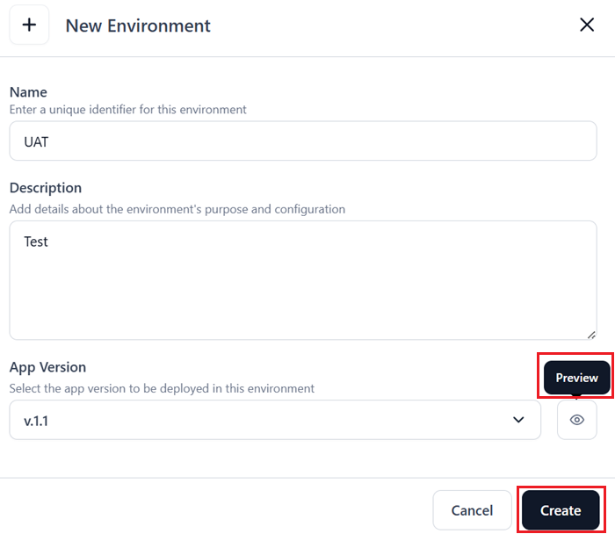Close the New Environment dialog with X
Screen dimensions: 615x534
click(587, 25)
